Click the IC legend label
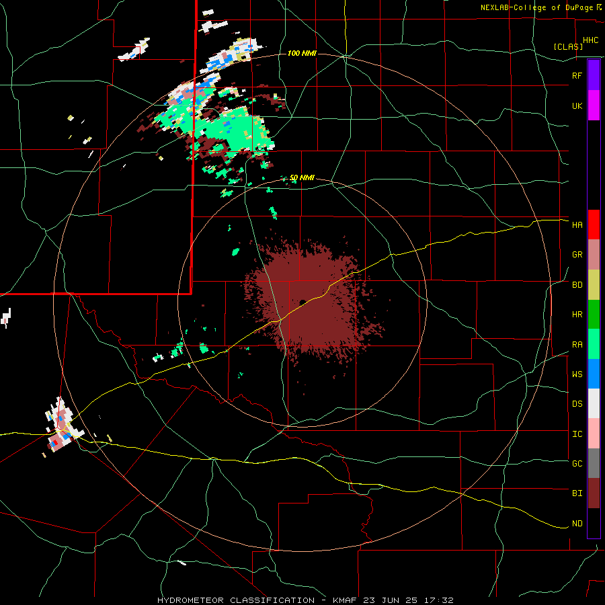605x605 pixels. (577, 434)
